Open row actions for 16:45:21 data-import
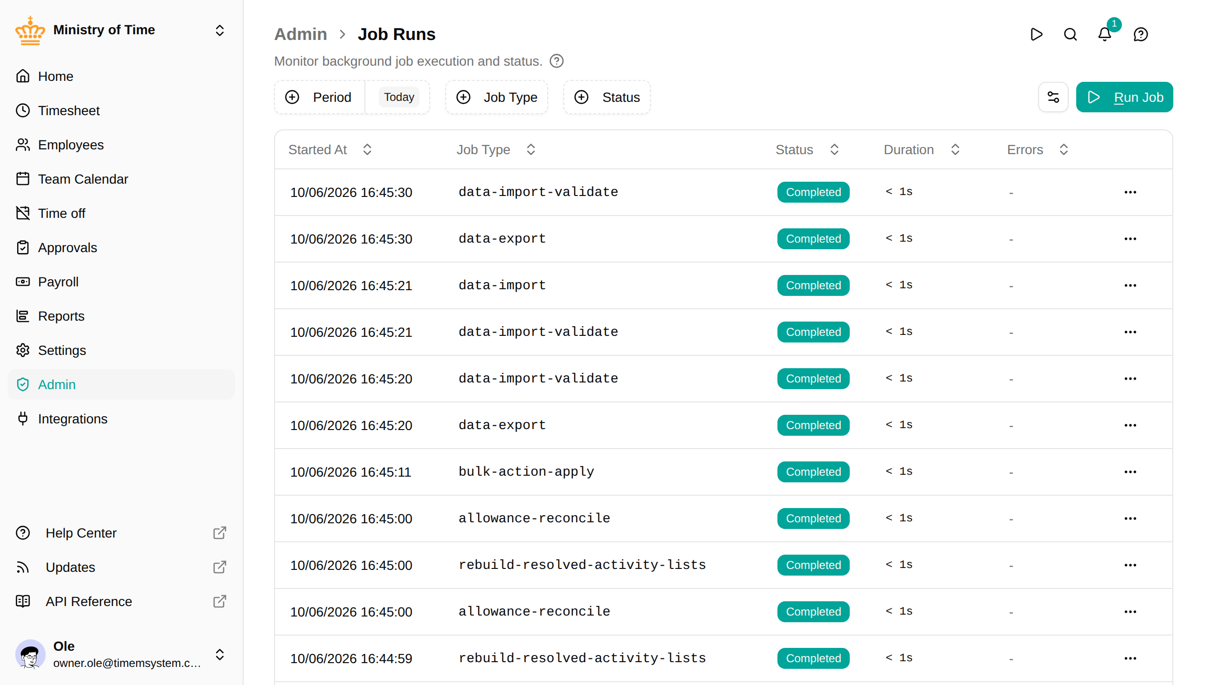This screenshot has width=1218, height=685. pos(1130,285)
